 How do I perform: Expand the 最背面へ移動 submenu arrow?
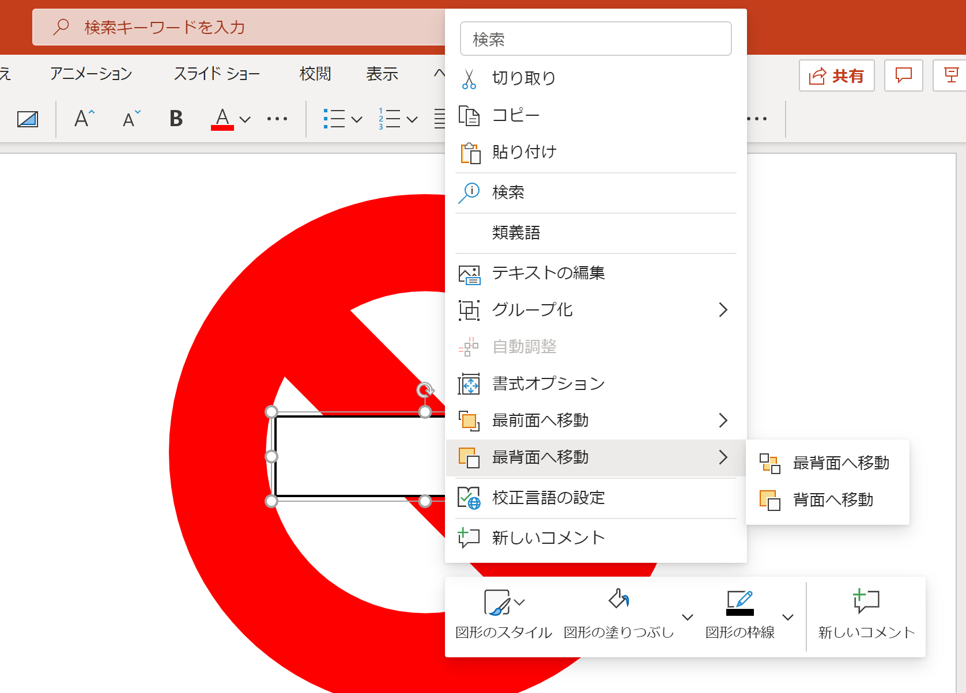(723, 457)
